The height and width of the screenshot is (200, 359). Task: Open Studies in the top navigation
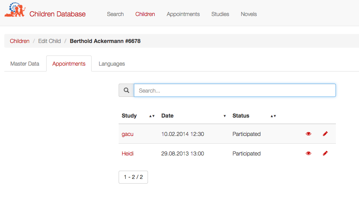tap(220, 14)
